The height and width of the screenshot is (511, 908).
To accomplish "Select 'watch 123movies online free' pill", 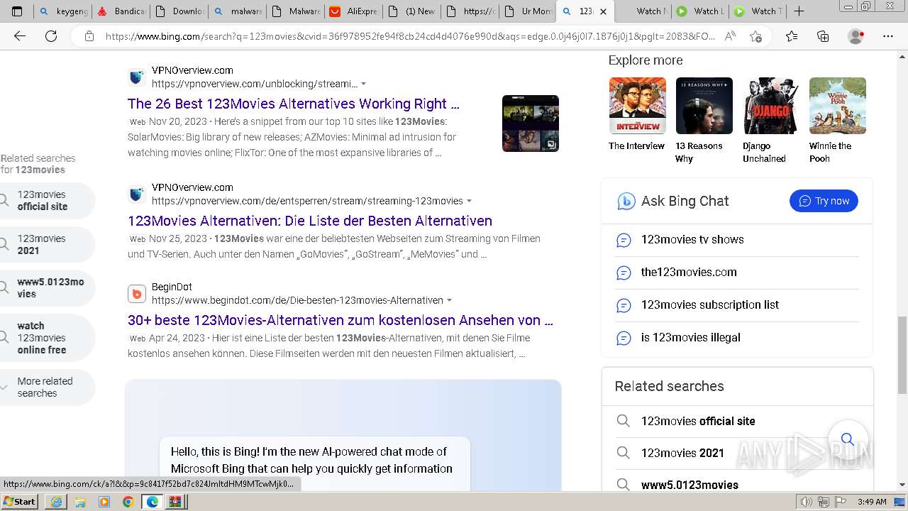I will [x=47, y=338].
